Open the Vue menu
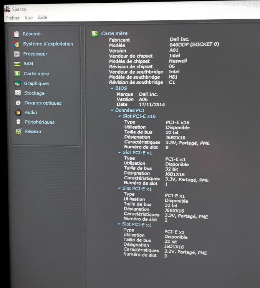260x288 pixels. [x=29, y=18]
